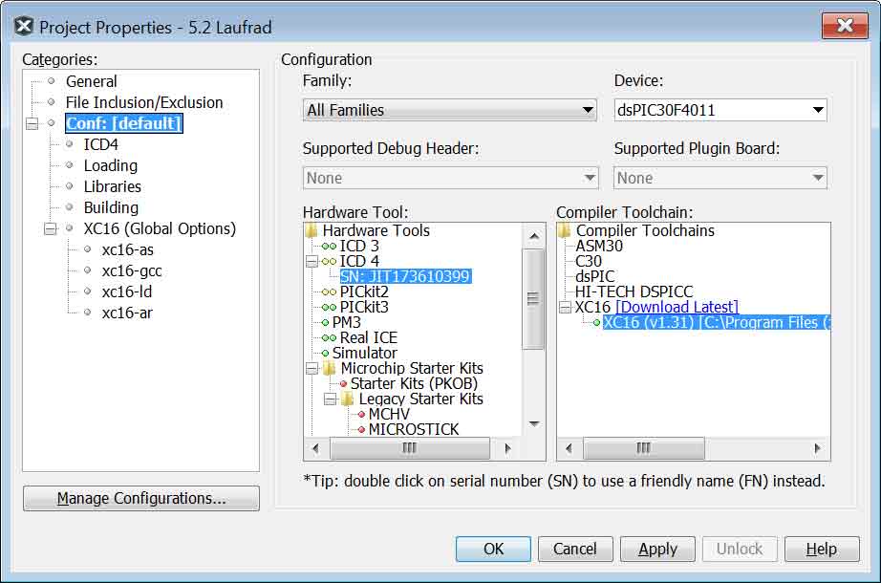Click the red dot beside MCHV
881x583 pixels.
[x=362, y=415]
